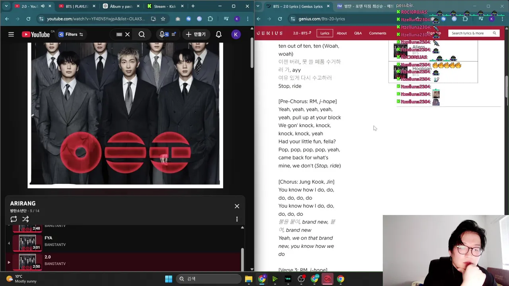Screen dimensions: 509x286
Task: Go back in the Genius browser window
Action: pos(259,19)
